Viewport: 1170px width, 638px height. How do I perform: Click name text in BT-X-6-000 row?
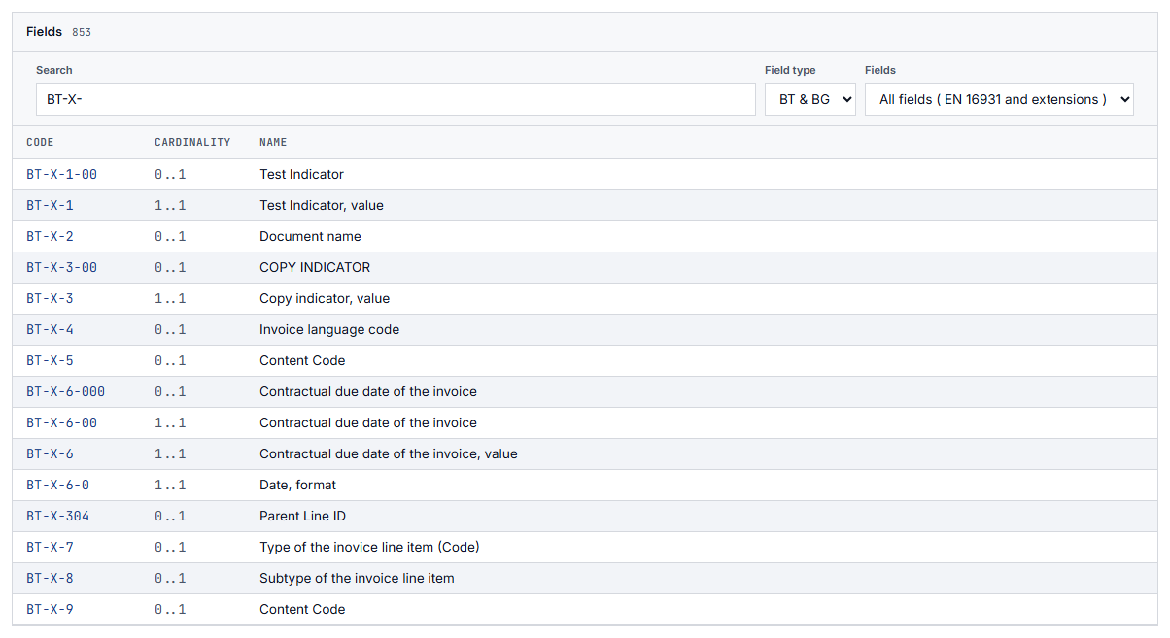tap(368, 392)
